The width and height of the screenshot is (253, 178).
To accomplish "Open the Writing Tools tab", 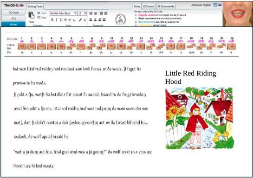I will 35,6.
